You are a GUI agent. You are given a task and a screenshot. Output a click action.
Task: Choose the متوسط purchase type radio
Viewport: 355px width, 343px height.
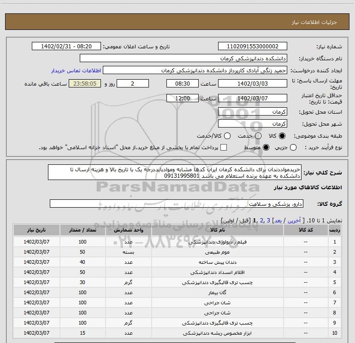[266, 147]
